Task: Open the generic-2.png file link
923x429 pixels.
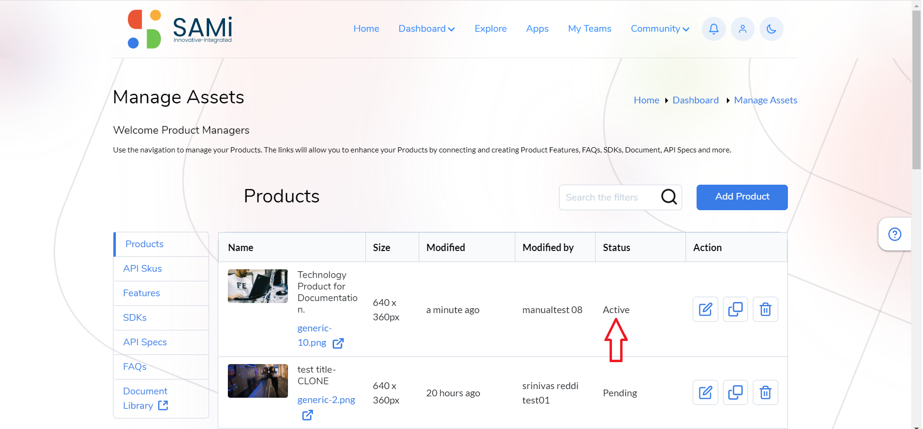Action: click(x=326, y=400)
